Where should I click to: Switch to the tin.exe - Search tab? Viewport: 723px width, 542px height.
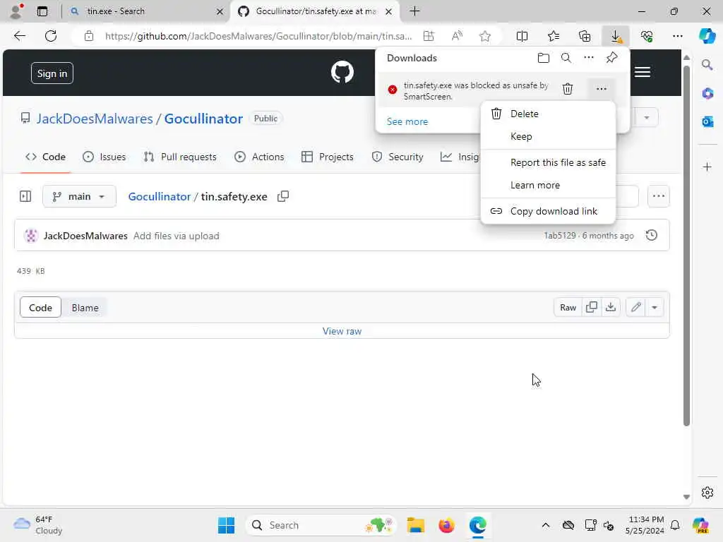[x=145, y=11]
